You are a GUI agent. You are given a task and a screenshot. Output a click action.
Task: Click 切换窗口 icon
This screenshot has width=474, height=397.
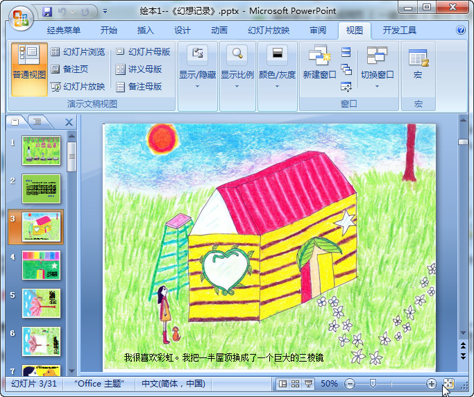coord(377,55)
